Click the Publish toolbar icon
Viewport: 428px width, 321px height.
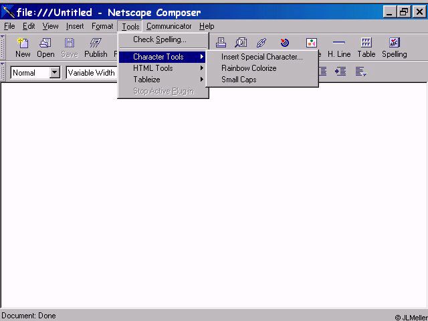(96, 47)
